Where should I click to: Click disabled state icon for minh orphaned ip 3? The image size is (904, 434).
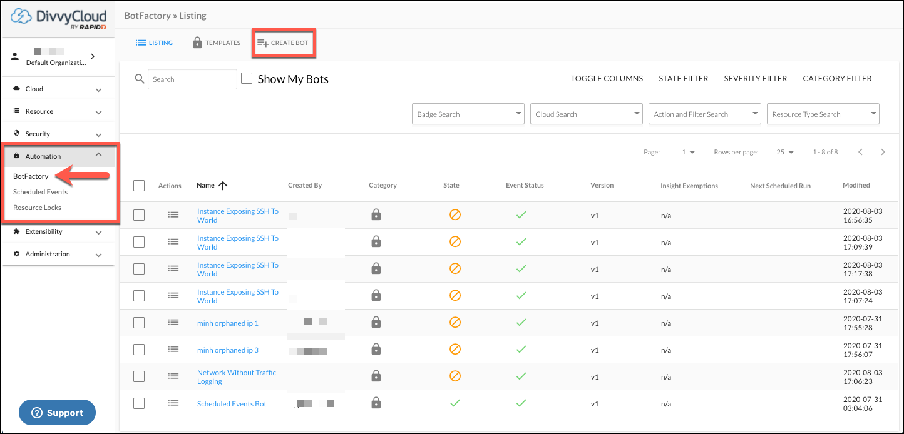coord(455,349)
